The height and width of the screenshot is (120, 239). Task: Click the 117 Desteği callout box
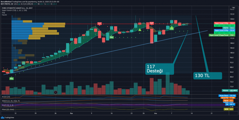coord(159,69)
